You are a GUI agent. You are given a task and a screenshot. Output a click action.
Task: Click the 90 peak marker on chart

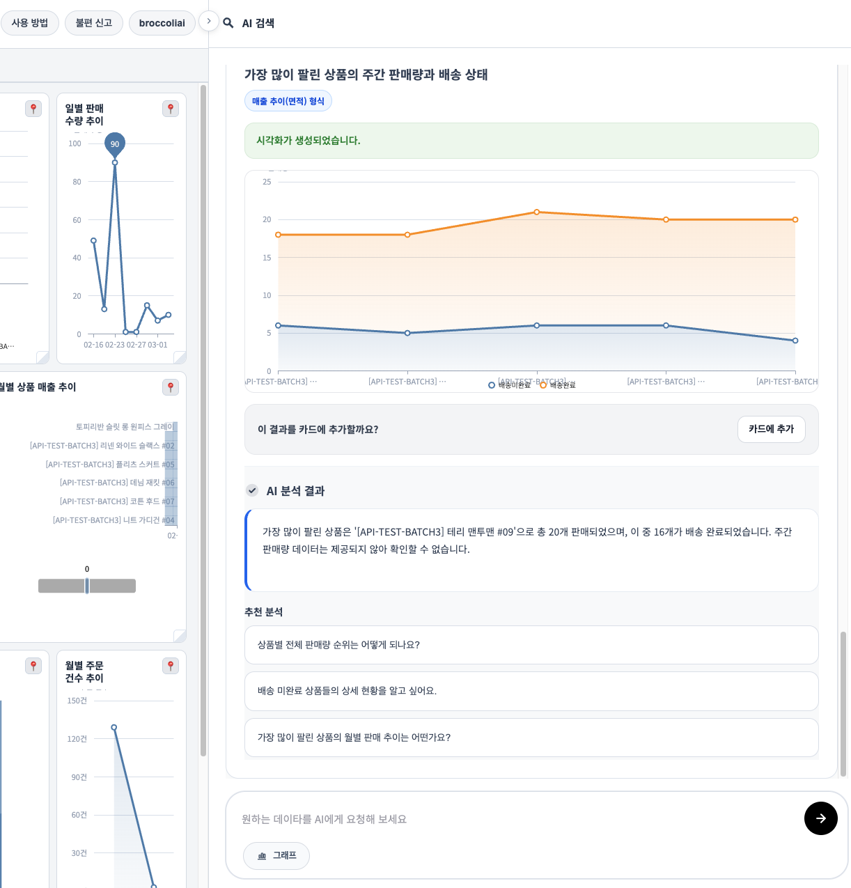coord(115,144)
